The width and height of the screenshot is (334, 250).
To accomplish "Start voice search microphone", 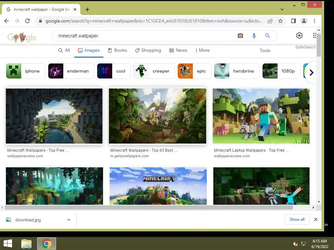I will pyautogui.click(x=254, y=36).
